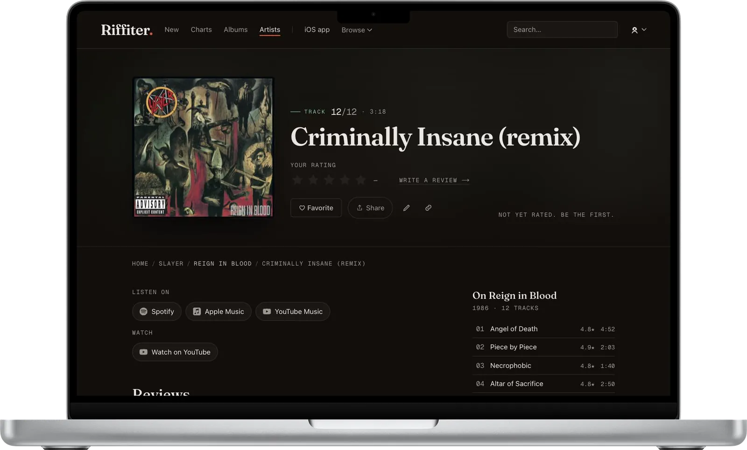Viewport: 747px width, 450px height.
Task: Open the iOS app link
Action: pyautogui.click(x=317, y=29)
